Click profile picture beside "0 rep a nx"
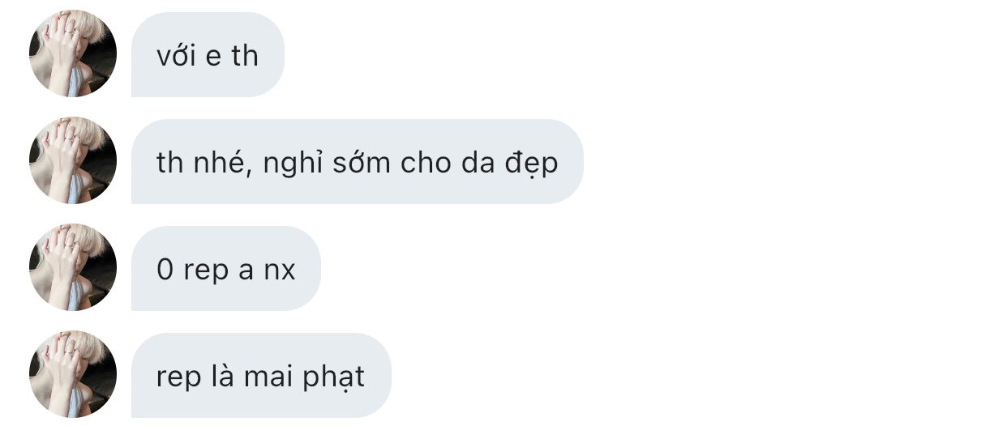Screen dimensions: 1007x426 tap(73, 268)
